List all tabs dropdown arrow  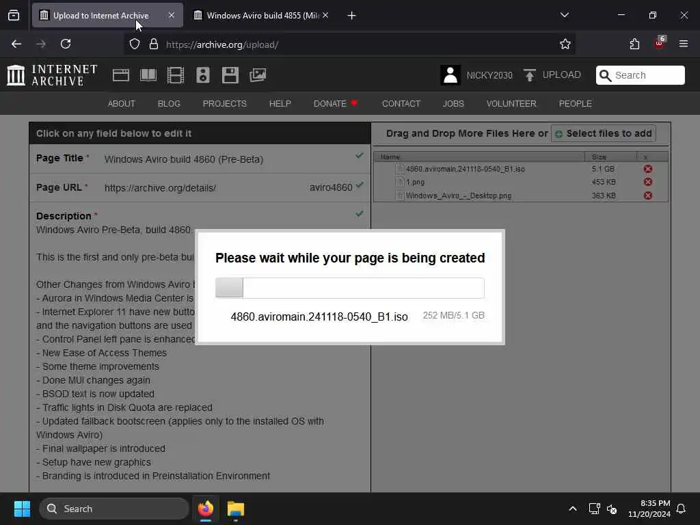click(x=565, y=15)
